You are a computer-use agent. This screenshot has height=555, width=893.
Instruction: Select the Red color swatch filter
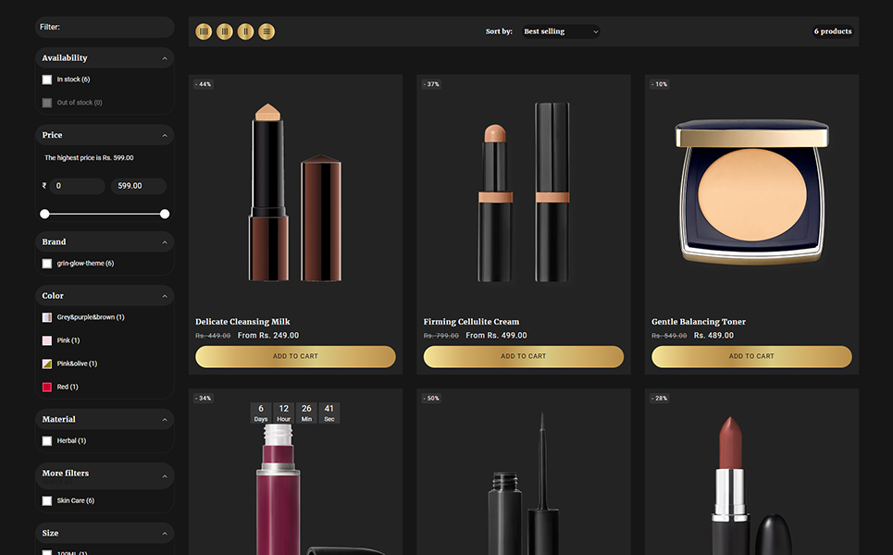point(47,387)
